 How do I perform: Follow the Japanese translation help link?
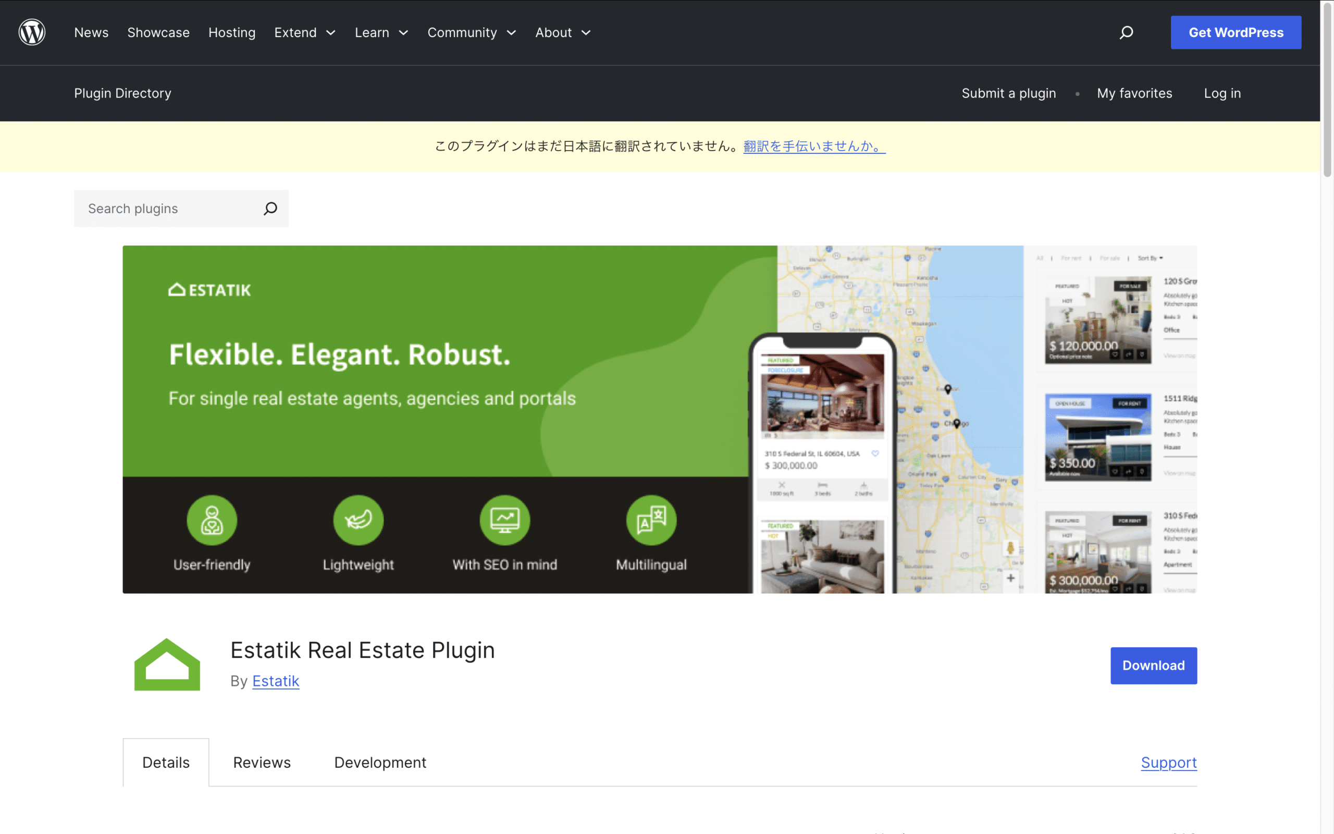(x=814, y=146)
